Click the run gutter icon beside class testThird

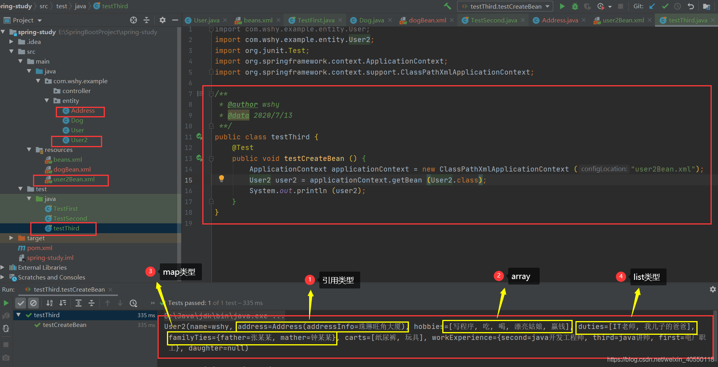pyautogui.click(x=200, y=137)
